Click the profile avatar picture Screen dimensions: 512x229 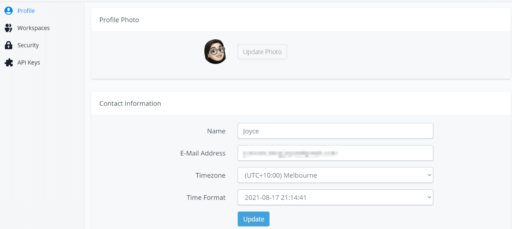(215, 52)
